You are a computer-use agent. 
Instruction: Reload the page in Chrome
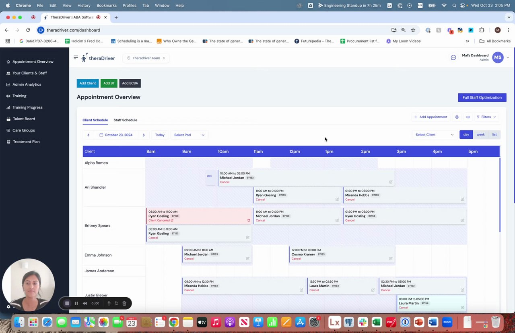click(28, 30)
